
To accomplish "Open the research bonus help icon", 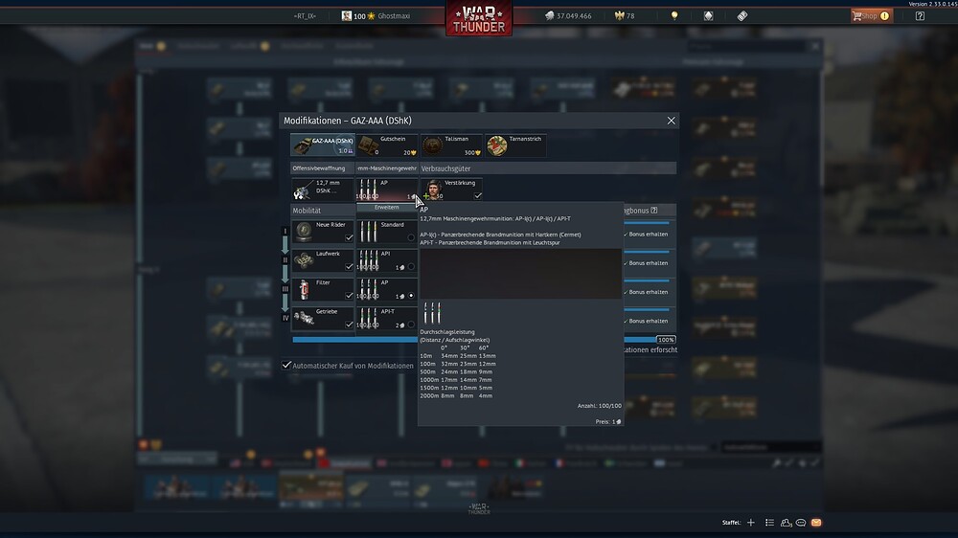I will click(x=654, y=210).
